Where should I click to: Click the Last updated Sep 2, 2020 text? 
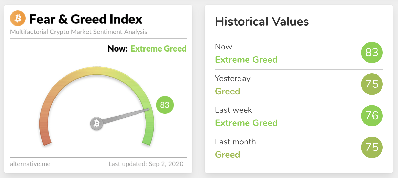point(146,164)
